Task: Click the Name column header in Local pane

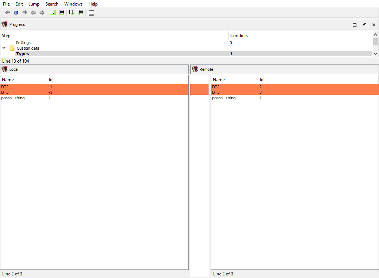Action: (8, 80)
